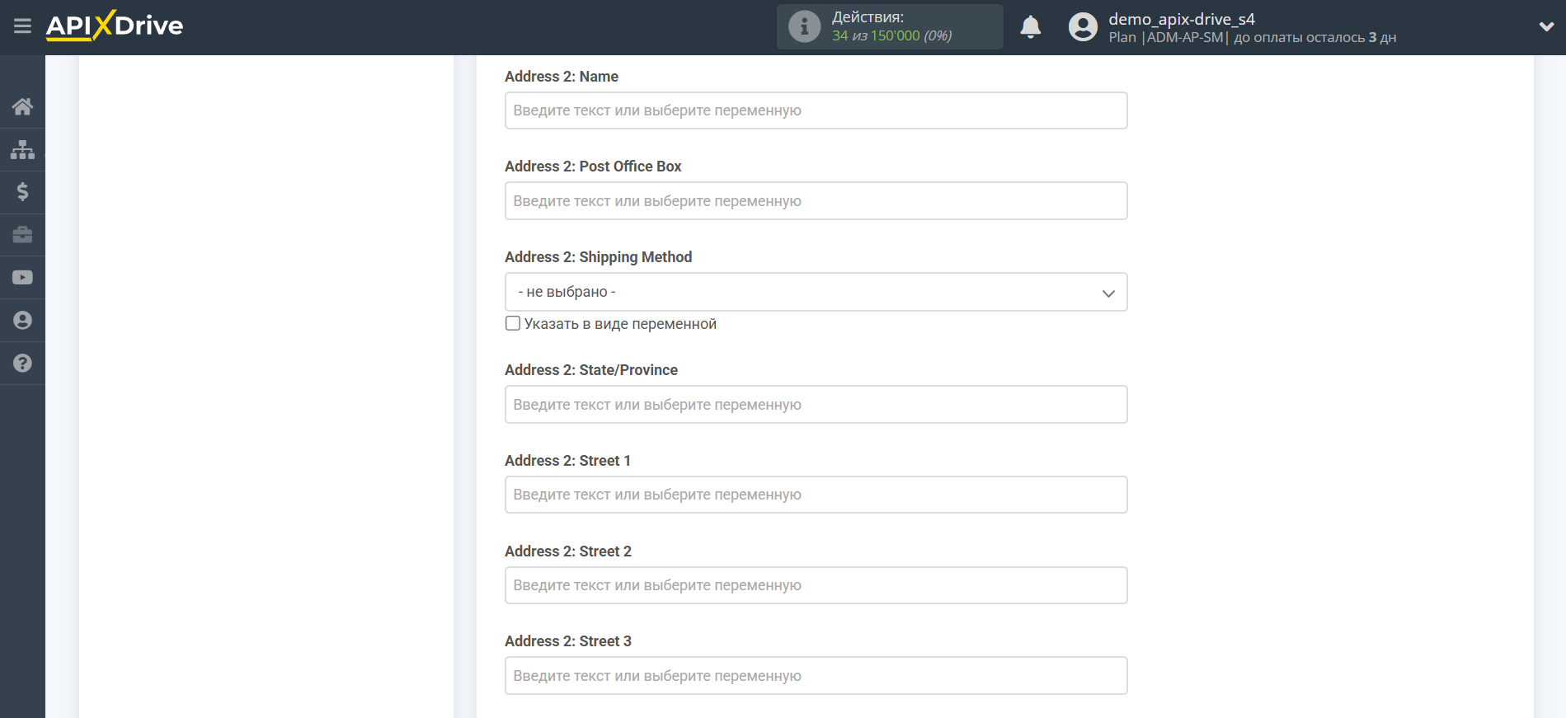Image resolution: width=1566 pixels, height=718 pixels.
Task: Expand the account menu chevron at top right
Action: tap(1546, 26)
